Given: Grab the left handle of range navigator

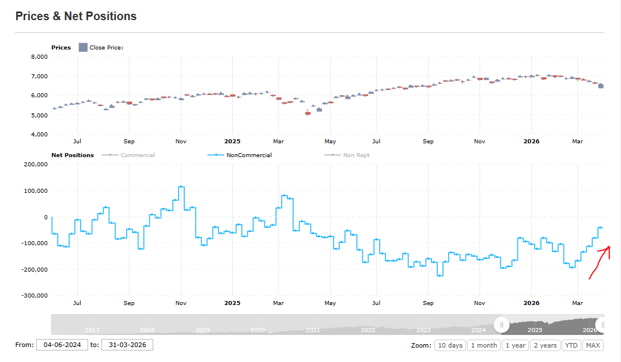Looking at the screenshot, I should point(501,325).
